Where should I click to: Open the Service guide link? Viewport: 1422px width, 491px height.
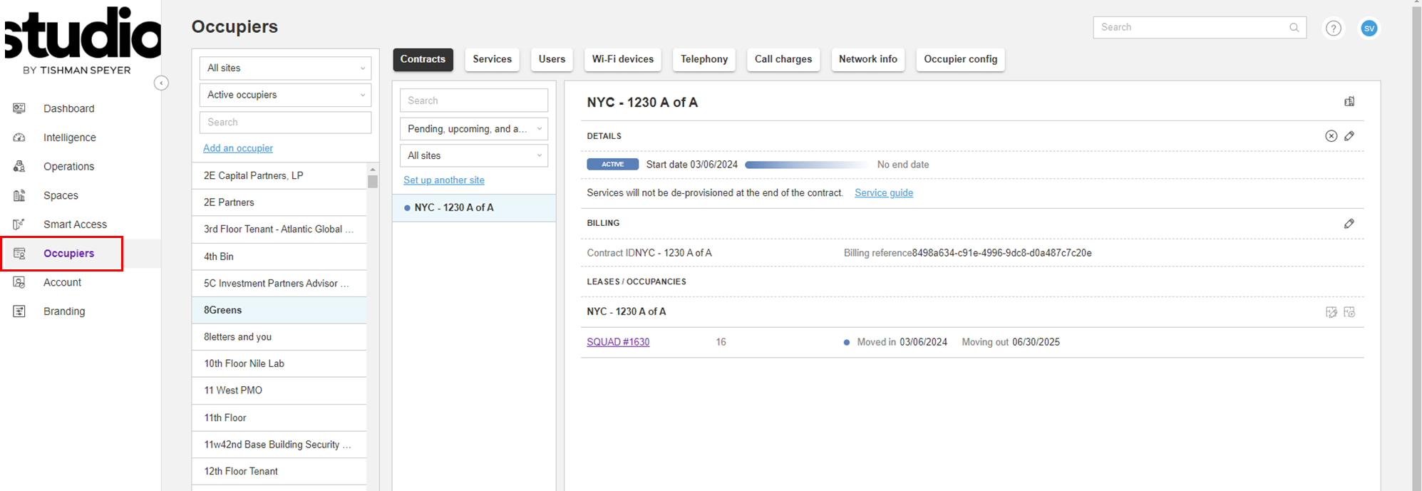click(883, 193)
